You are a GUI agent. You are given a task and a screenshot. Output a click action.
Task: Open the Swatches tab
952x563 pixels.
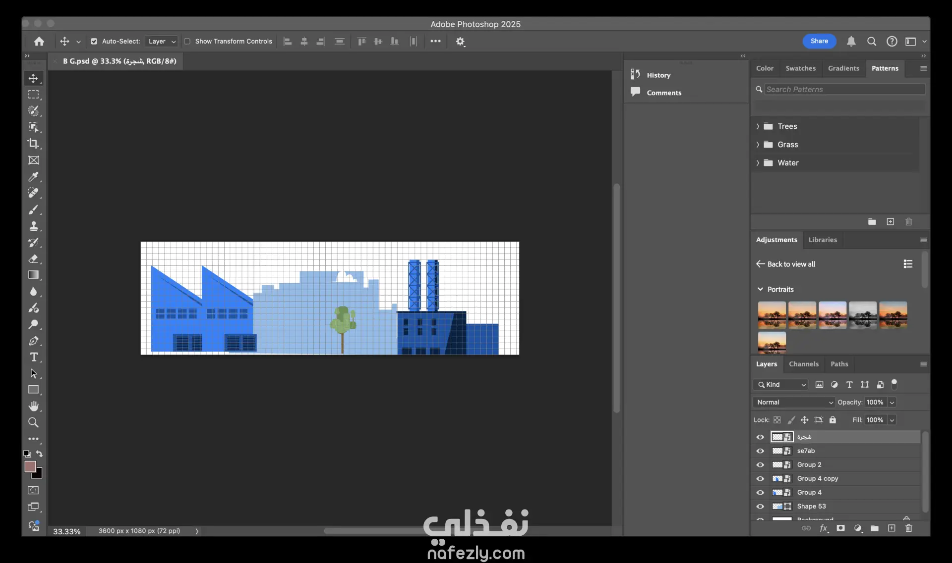800,68
